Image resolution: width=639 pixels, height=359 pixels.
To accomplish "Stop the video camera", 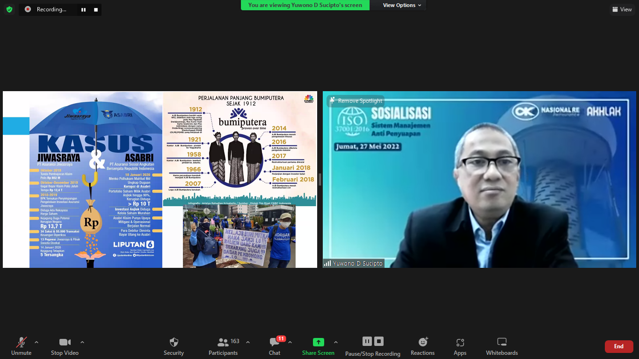I will (65, 346).
